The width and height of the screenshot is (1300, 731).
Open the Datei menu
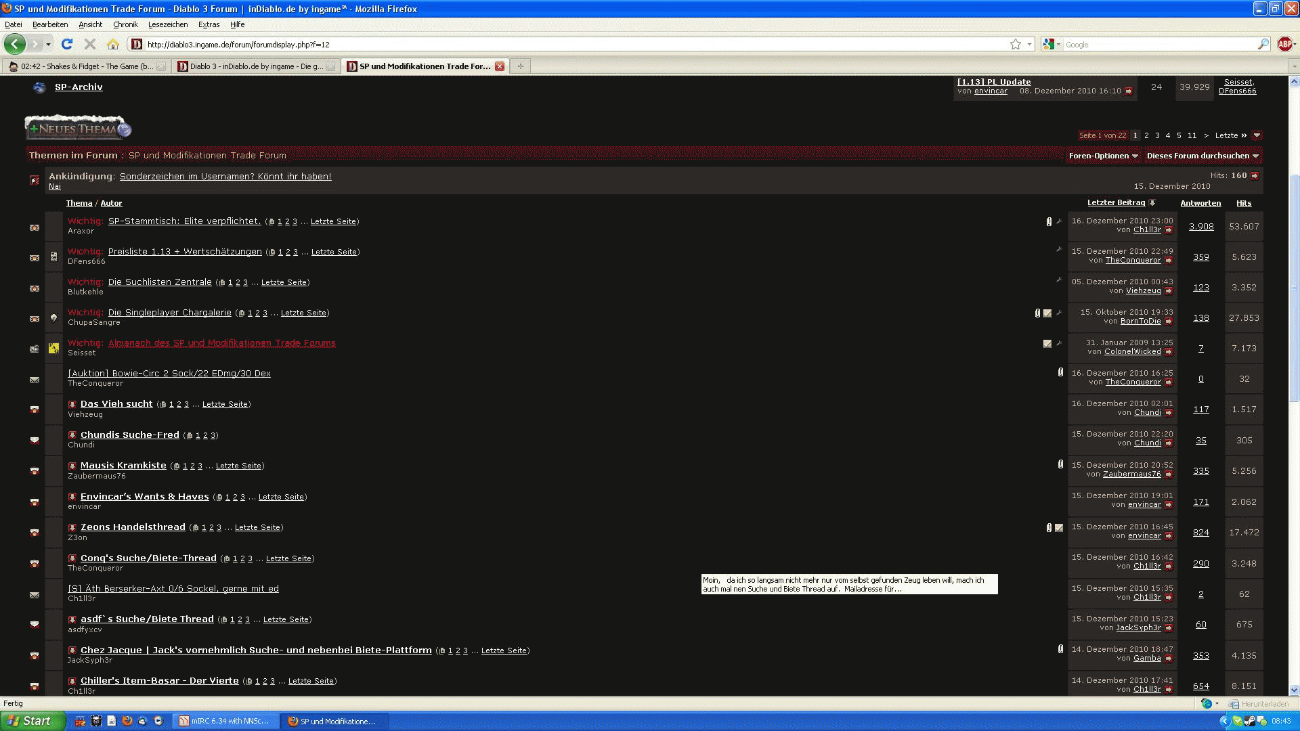(14, 24)
